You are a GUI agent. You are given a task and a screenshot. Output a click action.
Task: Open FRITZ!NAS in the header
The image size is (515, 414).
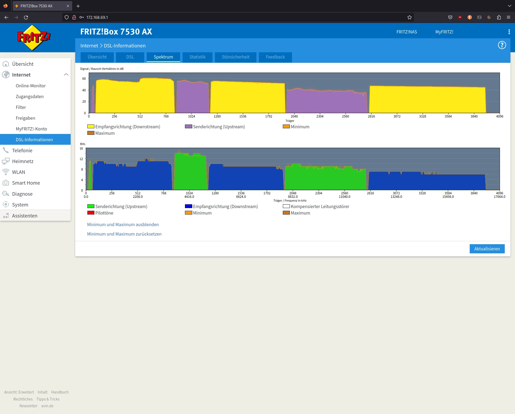click(407, 32)
